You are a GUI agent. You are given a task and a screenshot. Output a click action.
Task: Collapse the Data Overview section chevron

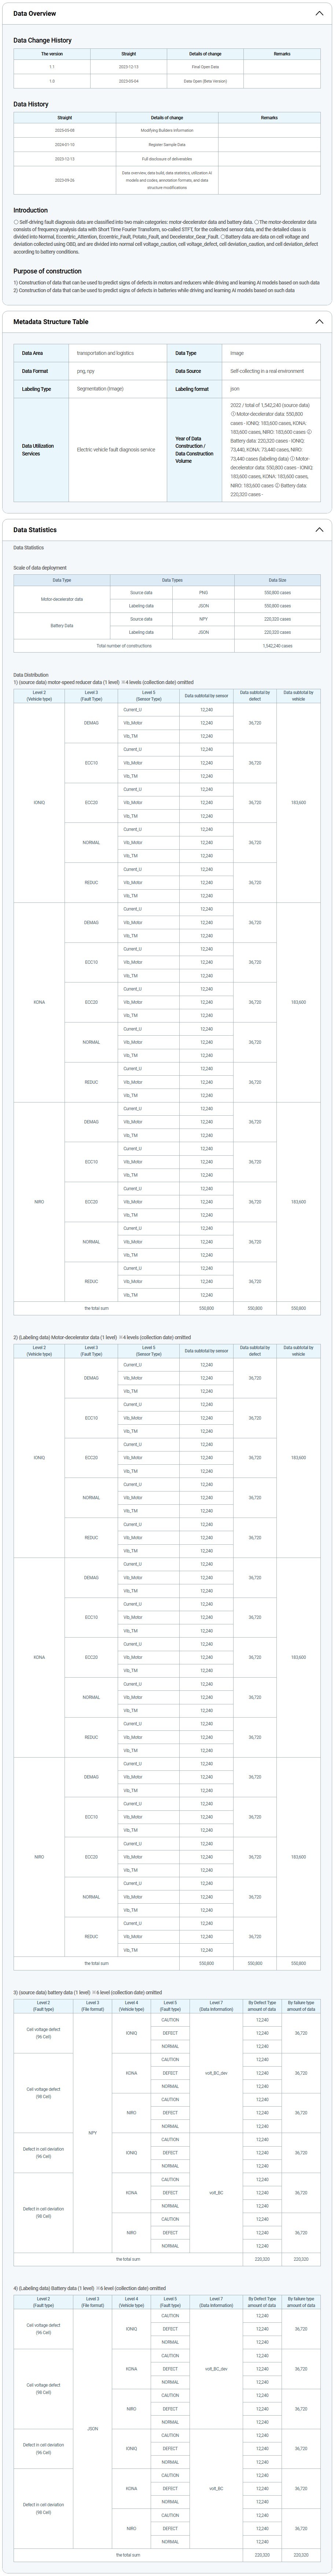319,14
